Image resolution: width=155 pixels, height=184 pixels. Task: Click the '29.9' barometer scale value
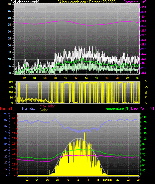(x=144, y=21)
